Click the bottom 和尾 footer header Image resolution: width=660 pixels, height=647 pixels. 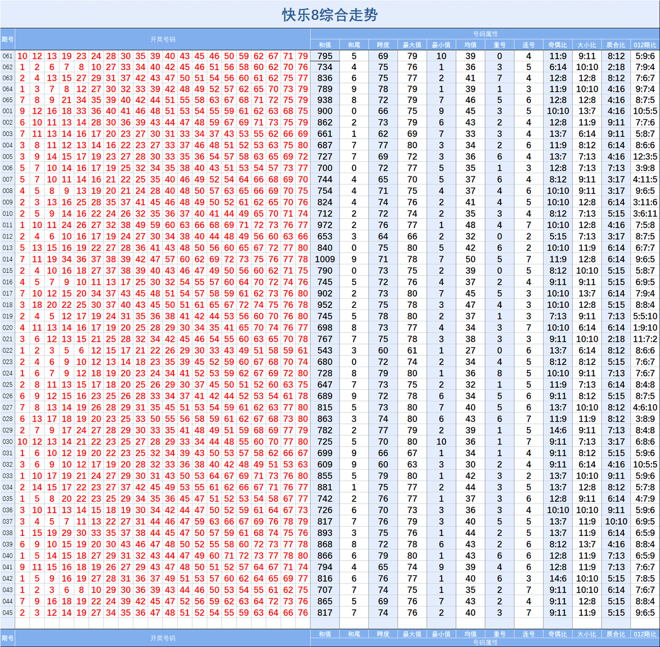pos(354,634)
